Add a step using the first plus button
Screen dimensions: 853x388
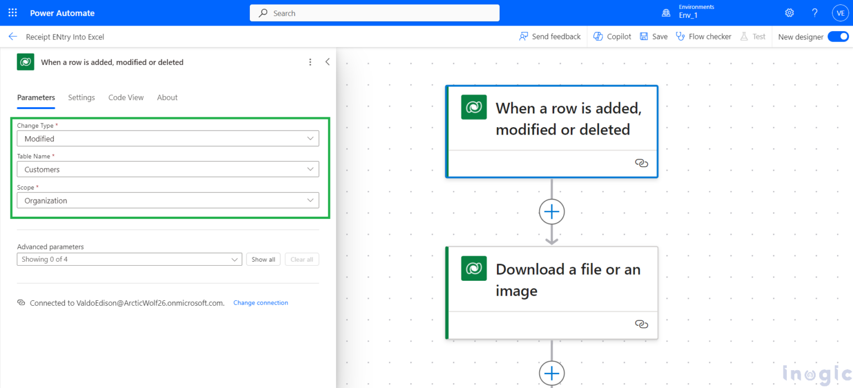(x=551, y=212)
